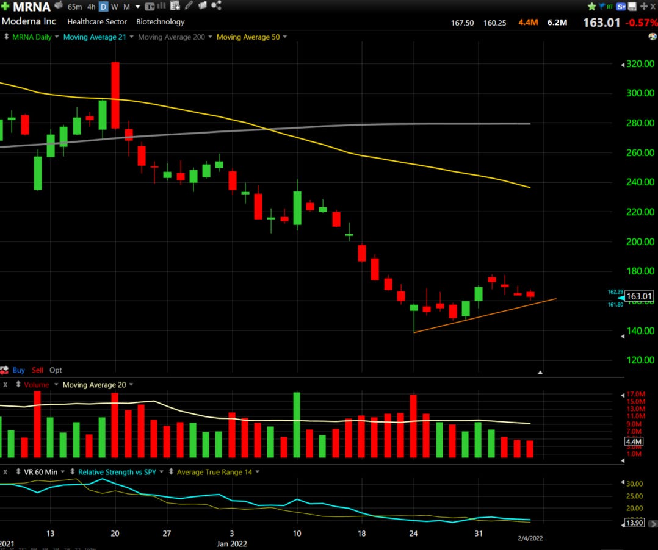The width and height of the screenshot is (658, 550).
Task: Click the Opt options button
Action: (x=56, y=370)
